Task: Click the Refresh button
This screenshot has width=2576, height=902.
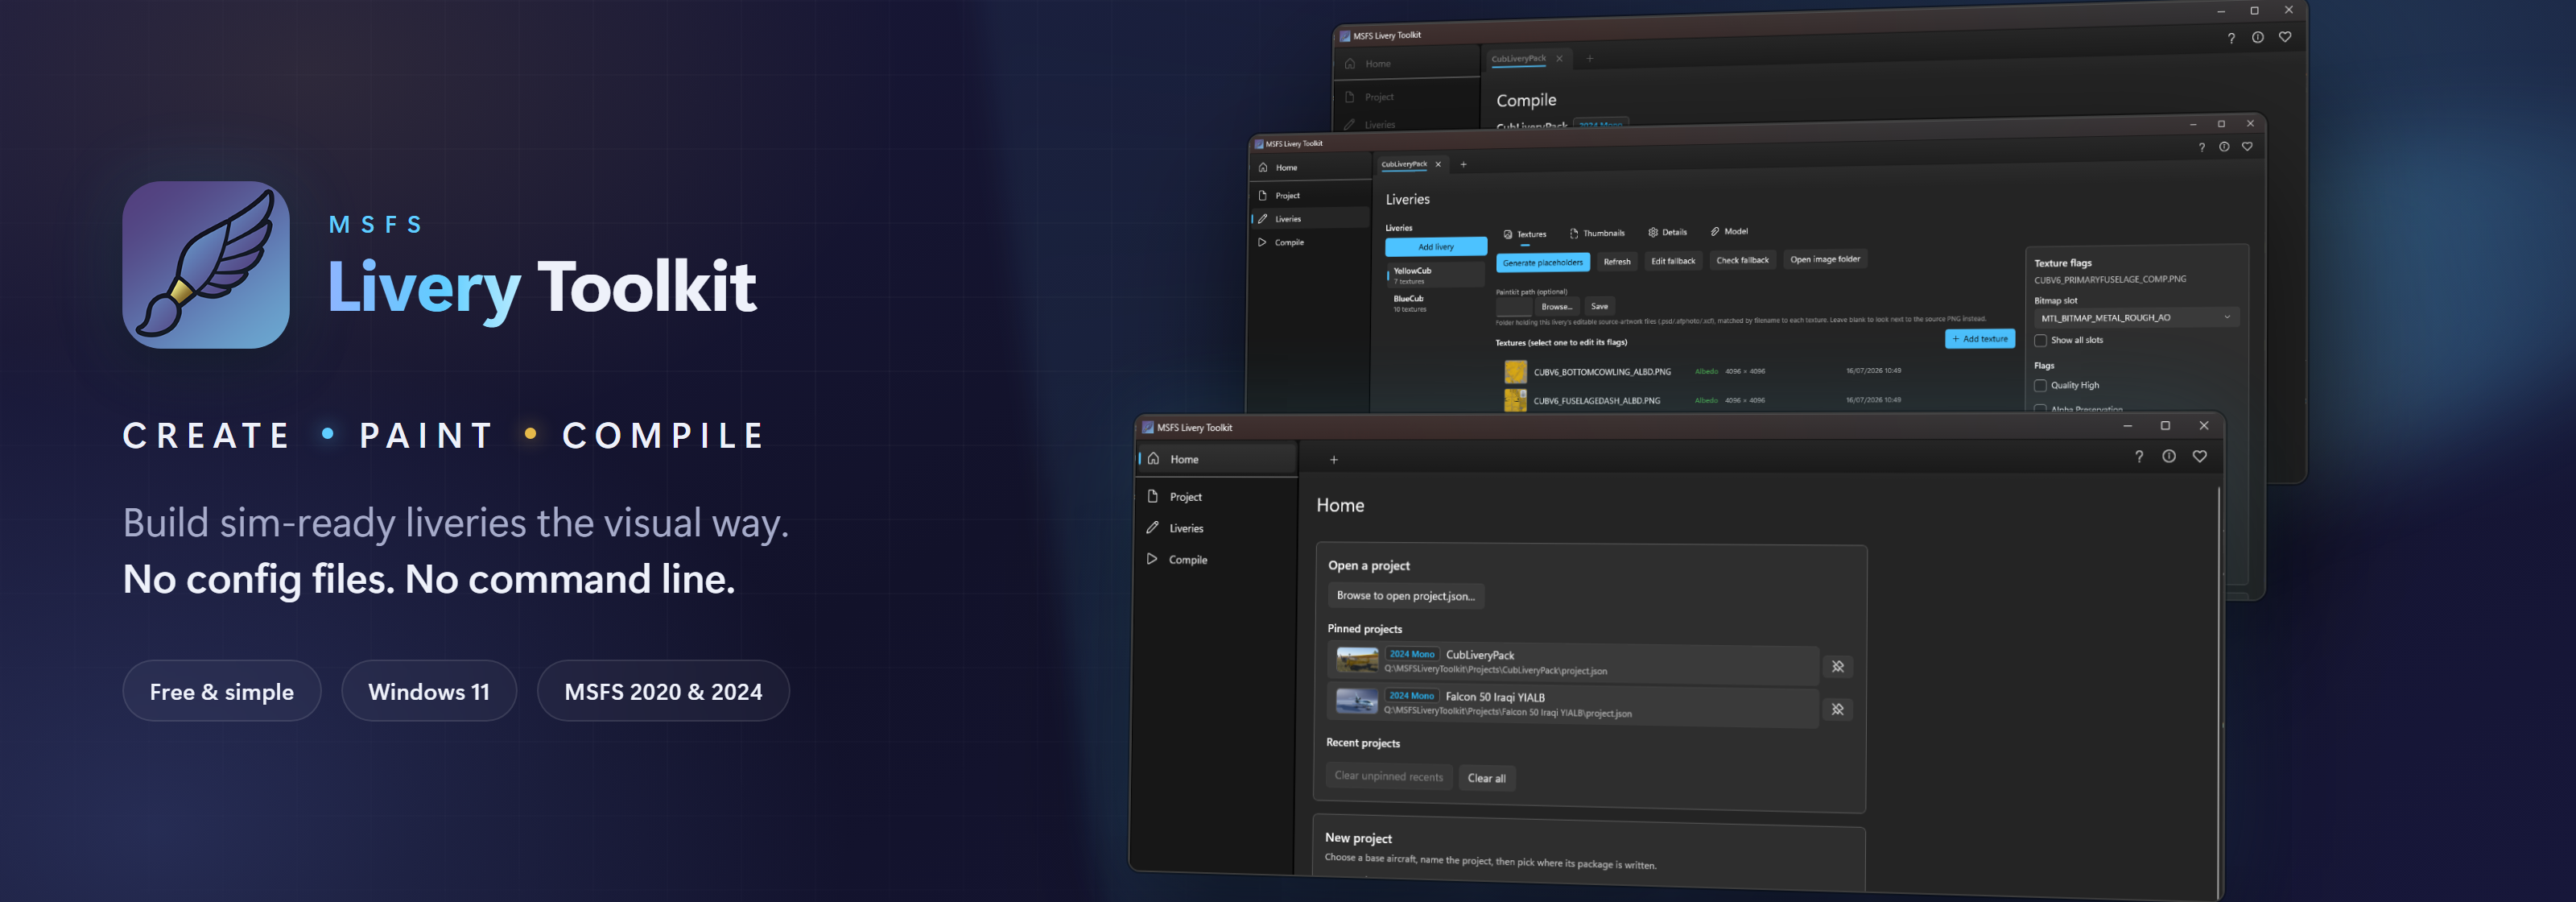Action: 1617,262
